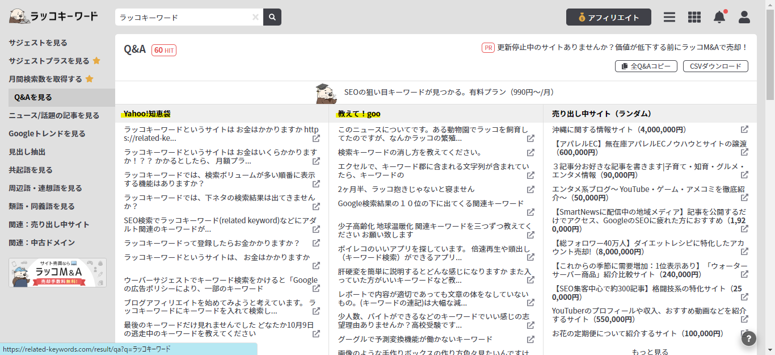Select 類語・同義語を見る in sidebar
This screenshot has height=355, width=775.
tap(41, 206)
